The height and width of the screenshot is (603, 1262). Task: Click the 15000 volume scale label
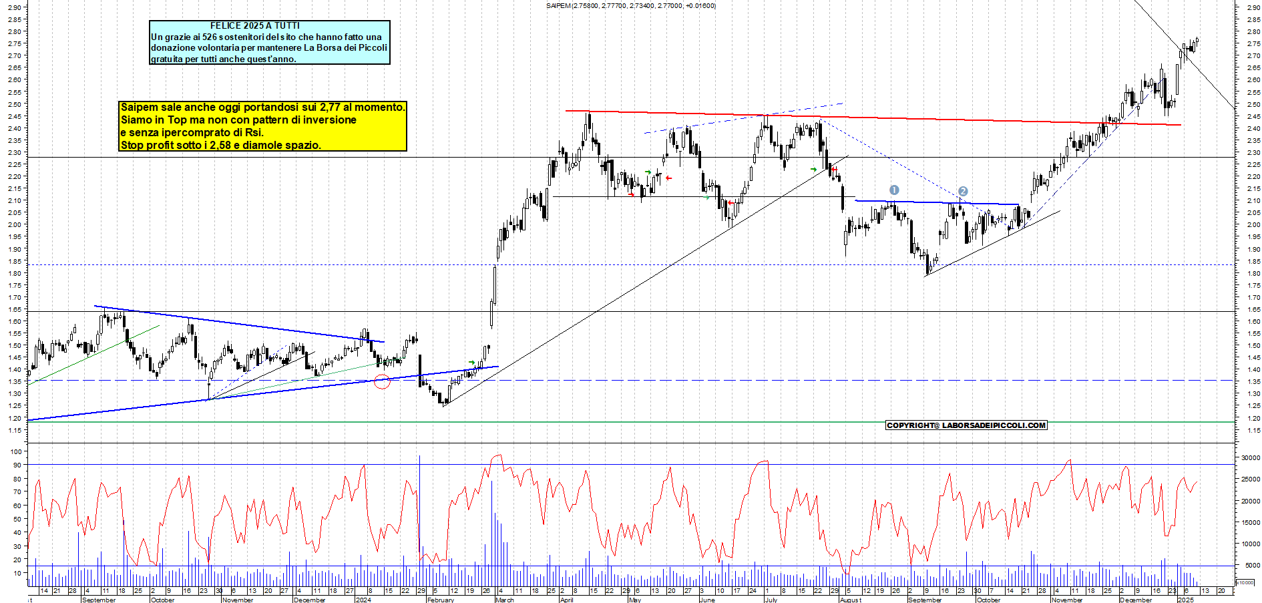point(1251,523)
